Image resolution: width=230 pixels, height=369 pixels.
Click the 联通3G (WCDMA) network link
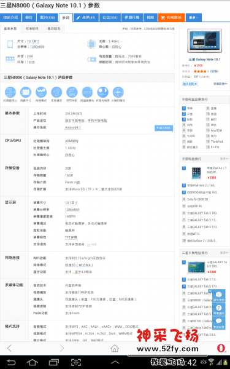[x=79, y=265]
